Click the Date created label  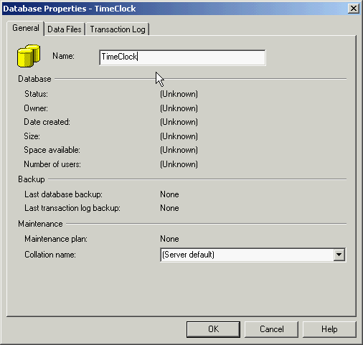tap(47, 122)
